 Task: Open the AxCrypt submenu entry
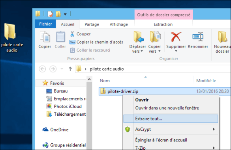point(171,130)
